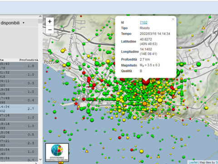Click the large red selected earthquake marker
This screenshot has height=164, width=218.
coord(146,82)
